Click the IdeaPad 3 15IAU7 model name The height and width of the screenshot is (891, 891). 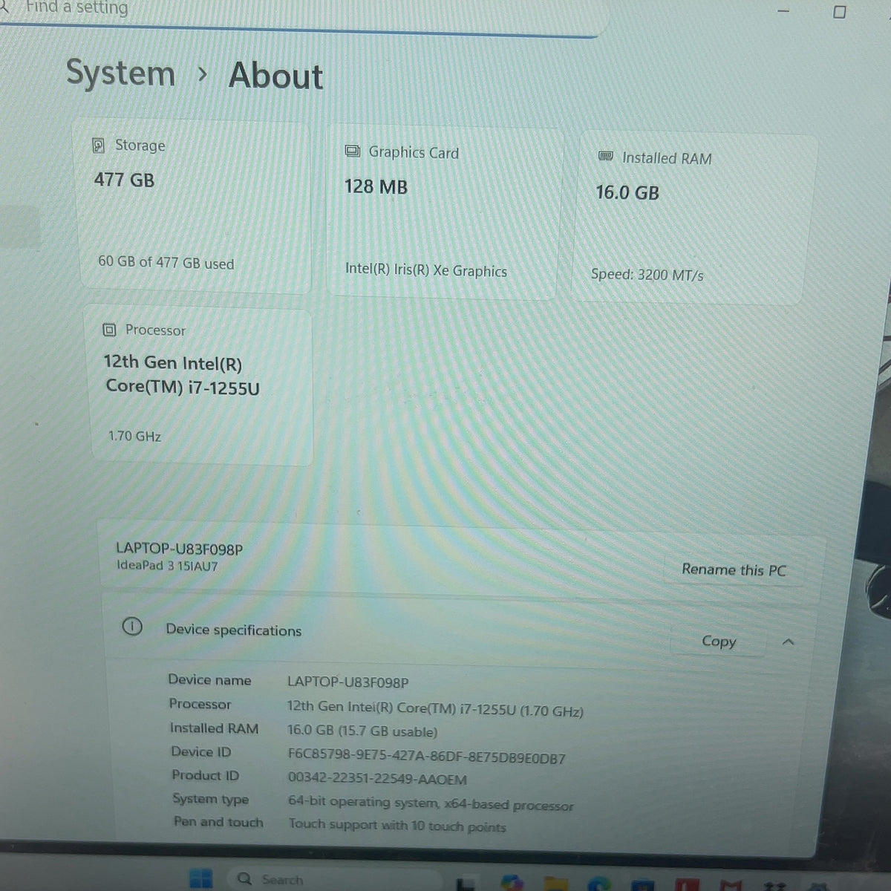pyautogui.click(x=167, y=566)
